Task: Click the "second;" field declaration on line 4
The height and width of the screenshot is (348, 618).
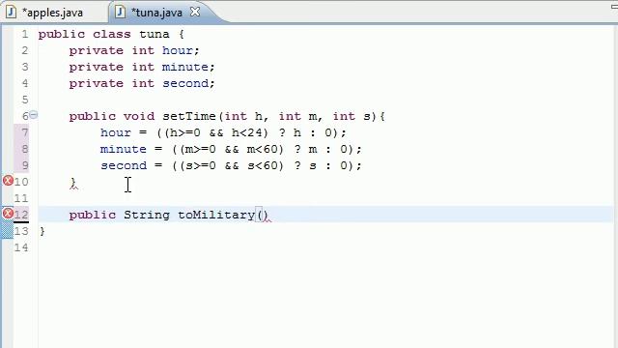Action: pos(188,83)
